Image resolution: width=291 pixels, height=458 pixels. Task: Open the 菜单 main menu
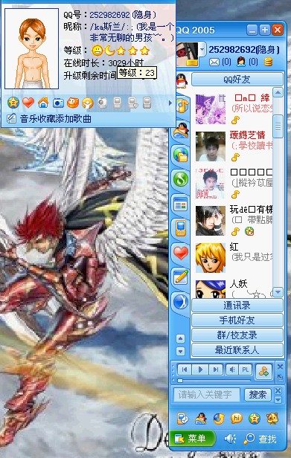click(x=193, y=438)
